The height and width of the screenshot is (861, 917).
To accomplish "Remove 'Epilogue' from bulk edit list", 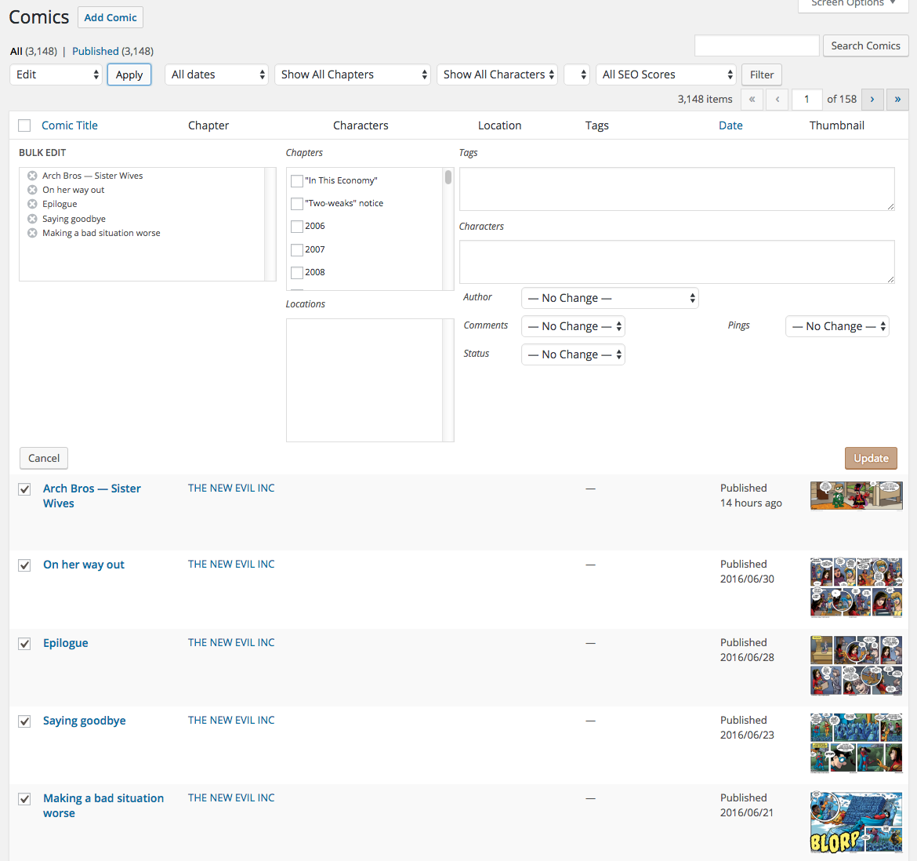I will [32, 204].
